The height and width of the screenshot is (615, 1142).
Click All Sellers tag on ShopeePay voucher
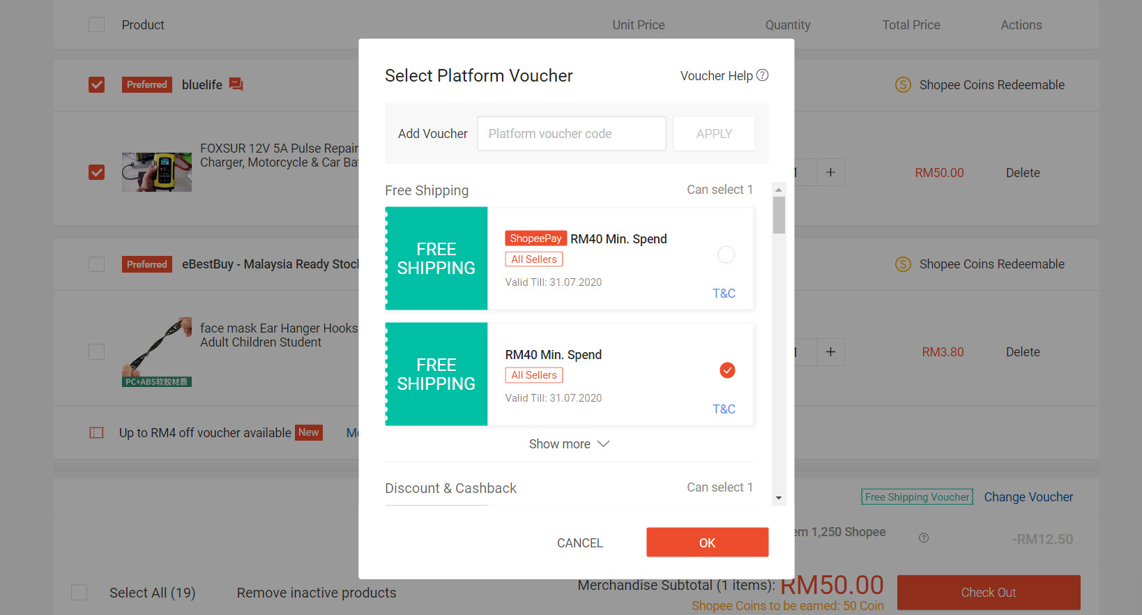point(534,259)
